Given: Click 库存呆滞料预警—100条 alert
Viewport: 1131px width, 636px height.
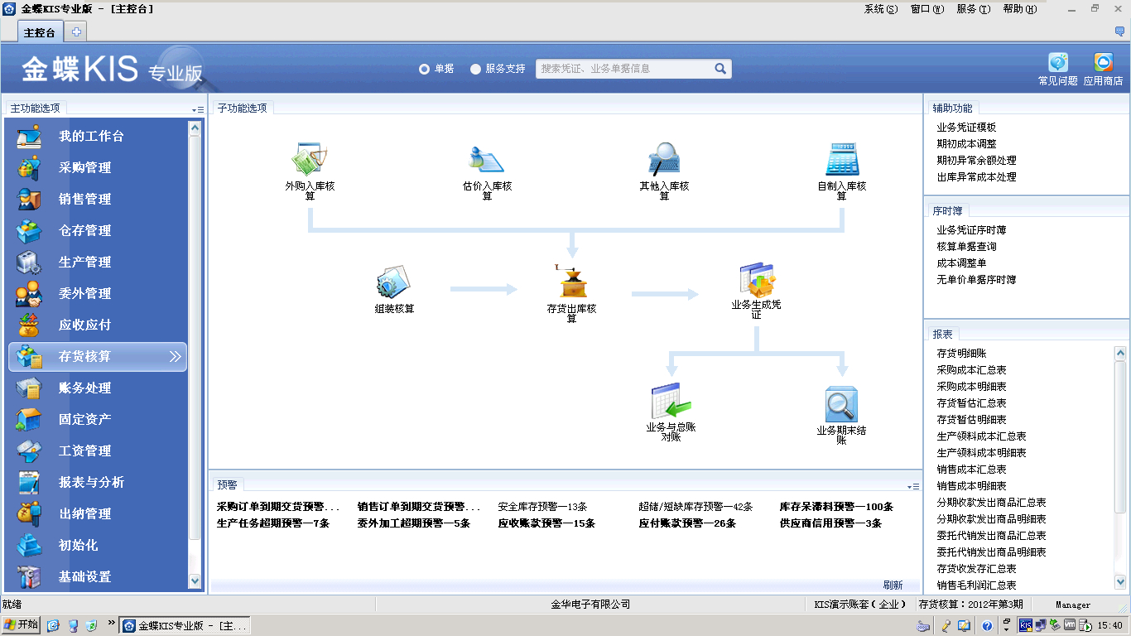Looking at the screenshot, I should (836, 507).
